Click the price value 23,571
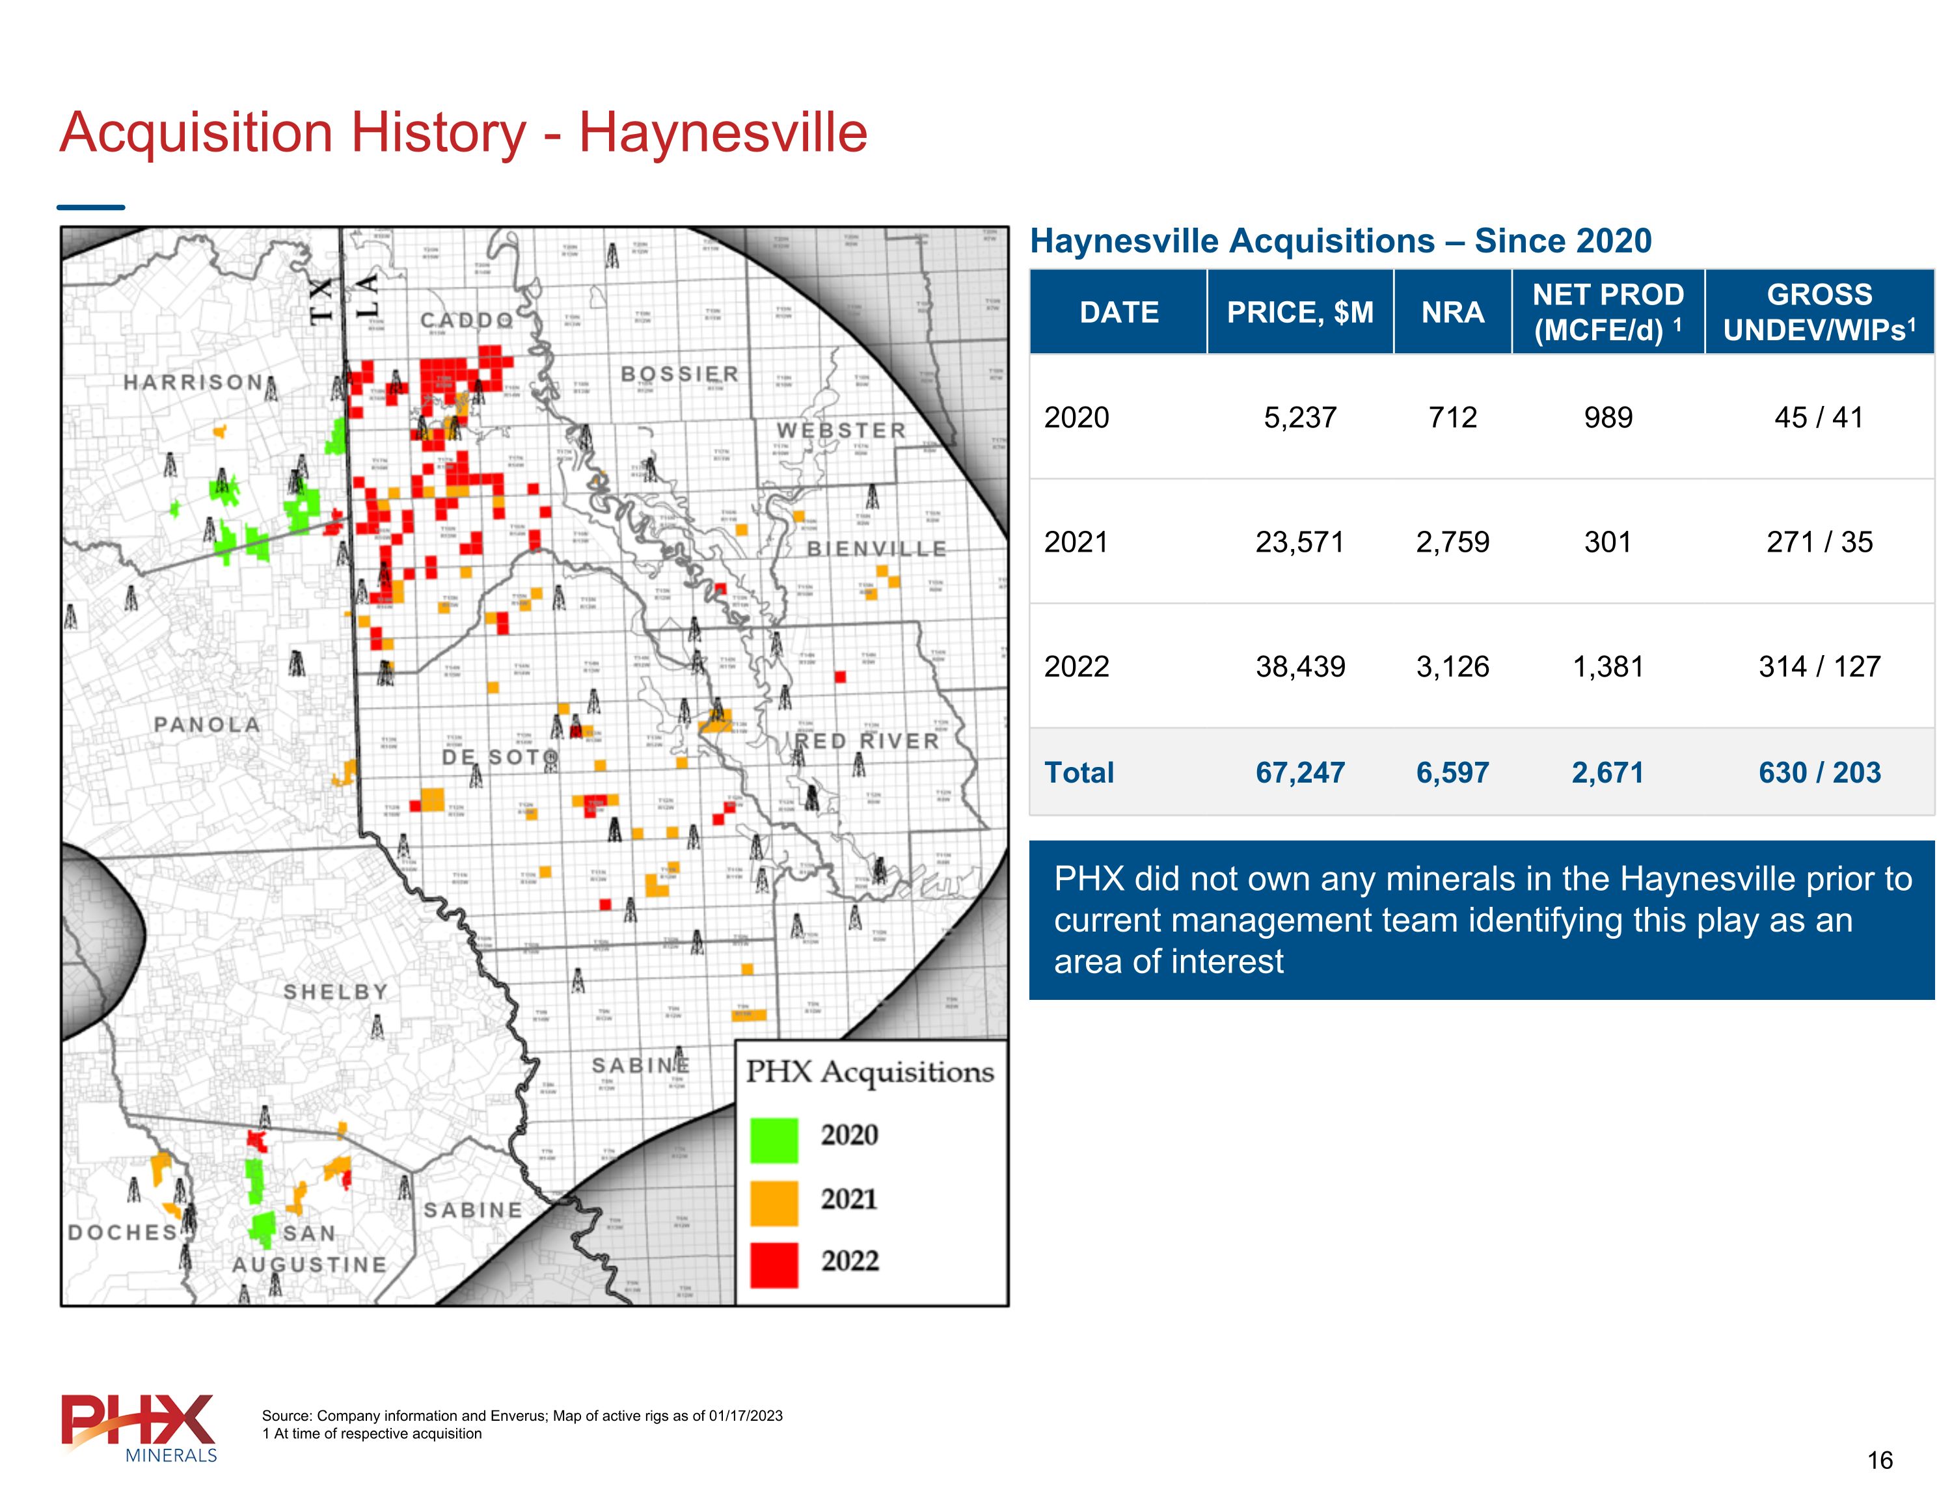Screen dimensions: 1952x1506 click(1301, 542)
